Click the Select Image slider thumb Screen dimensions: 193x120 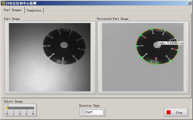7,105
